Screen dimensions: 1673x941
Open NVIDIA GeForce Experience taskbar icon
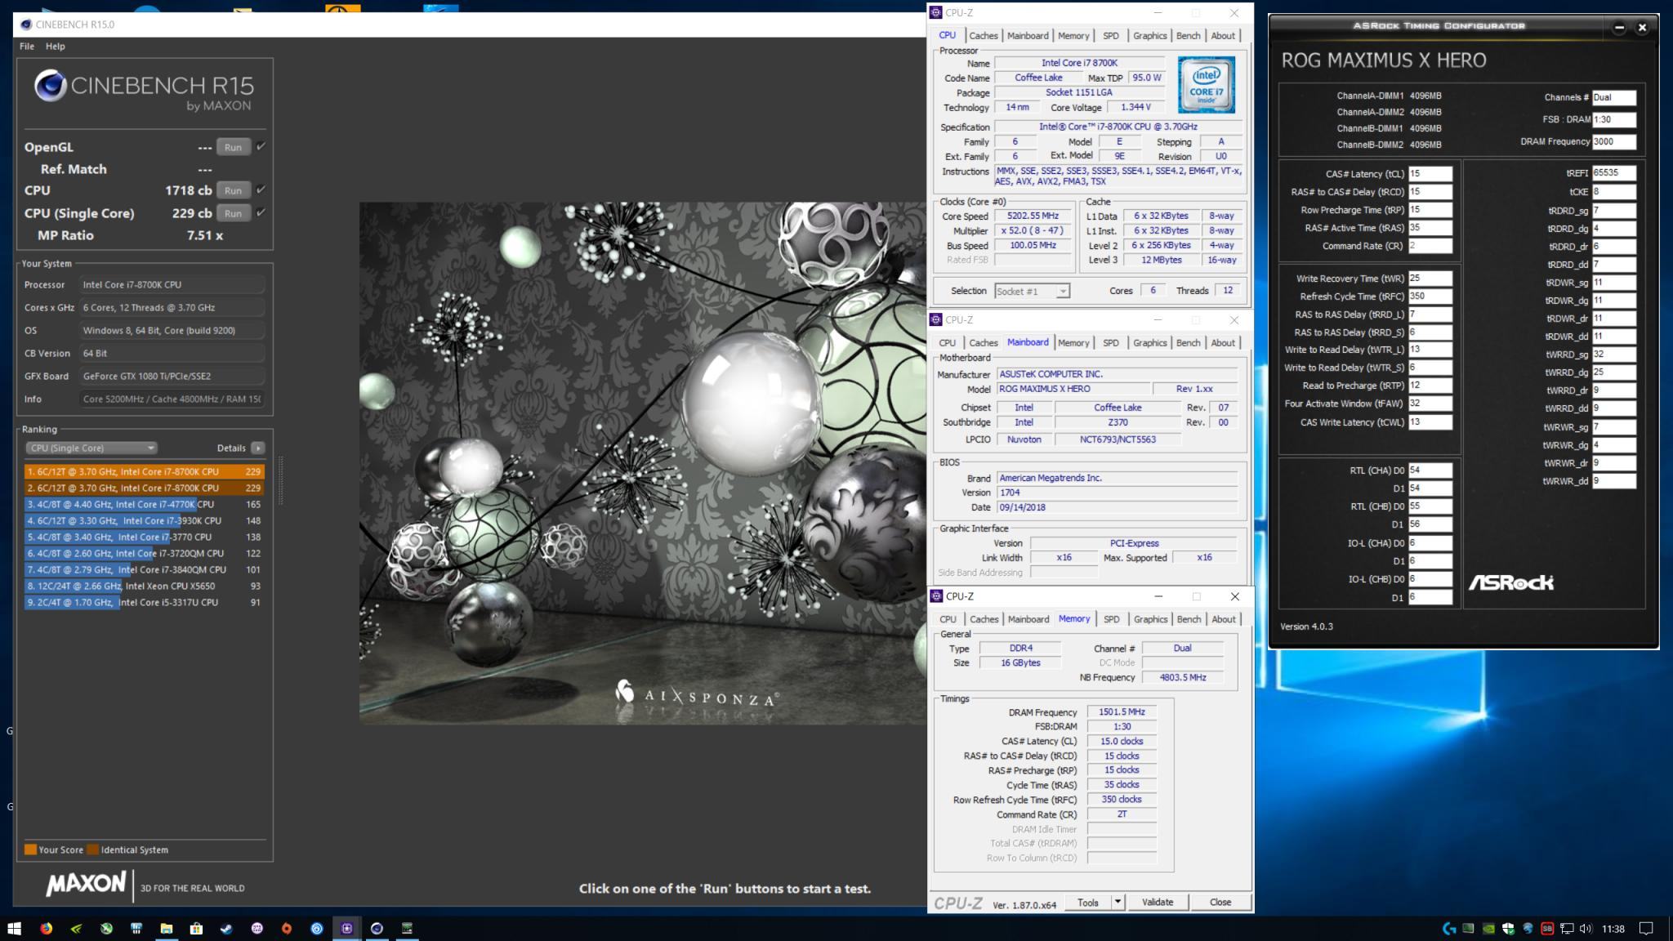76,928
